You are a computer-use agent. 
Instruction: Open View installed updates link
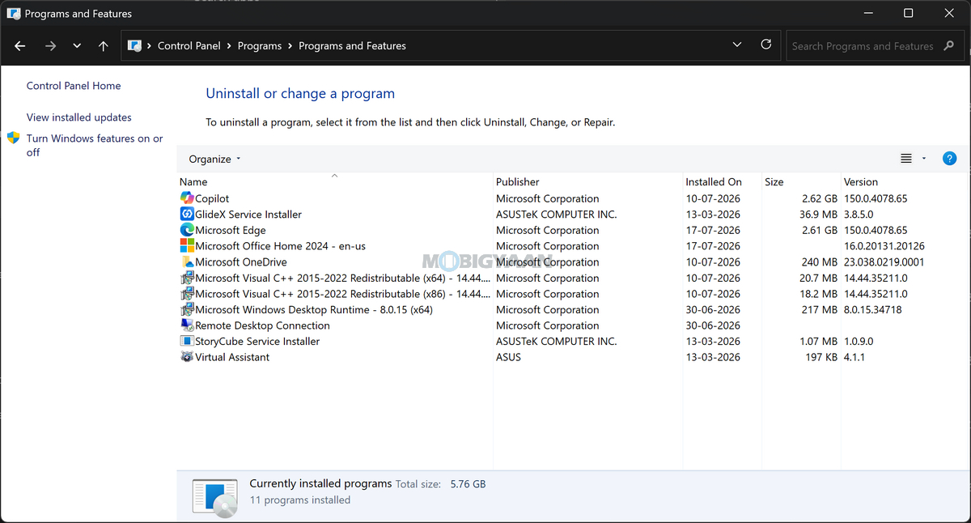pyautogui.click(x=79, y=117)
